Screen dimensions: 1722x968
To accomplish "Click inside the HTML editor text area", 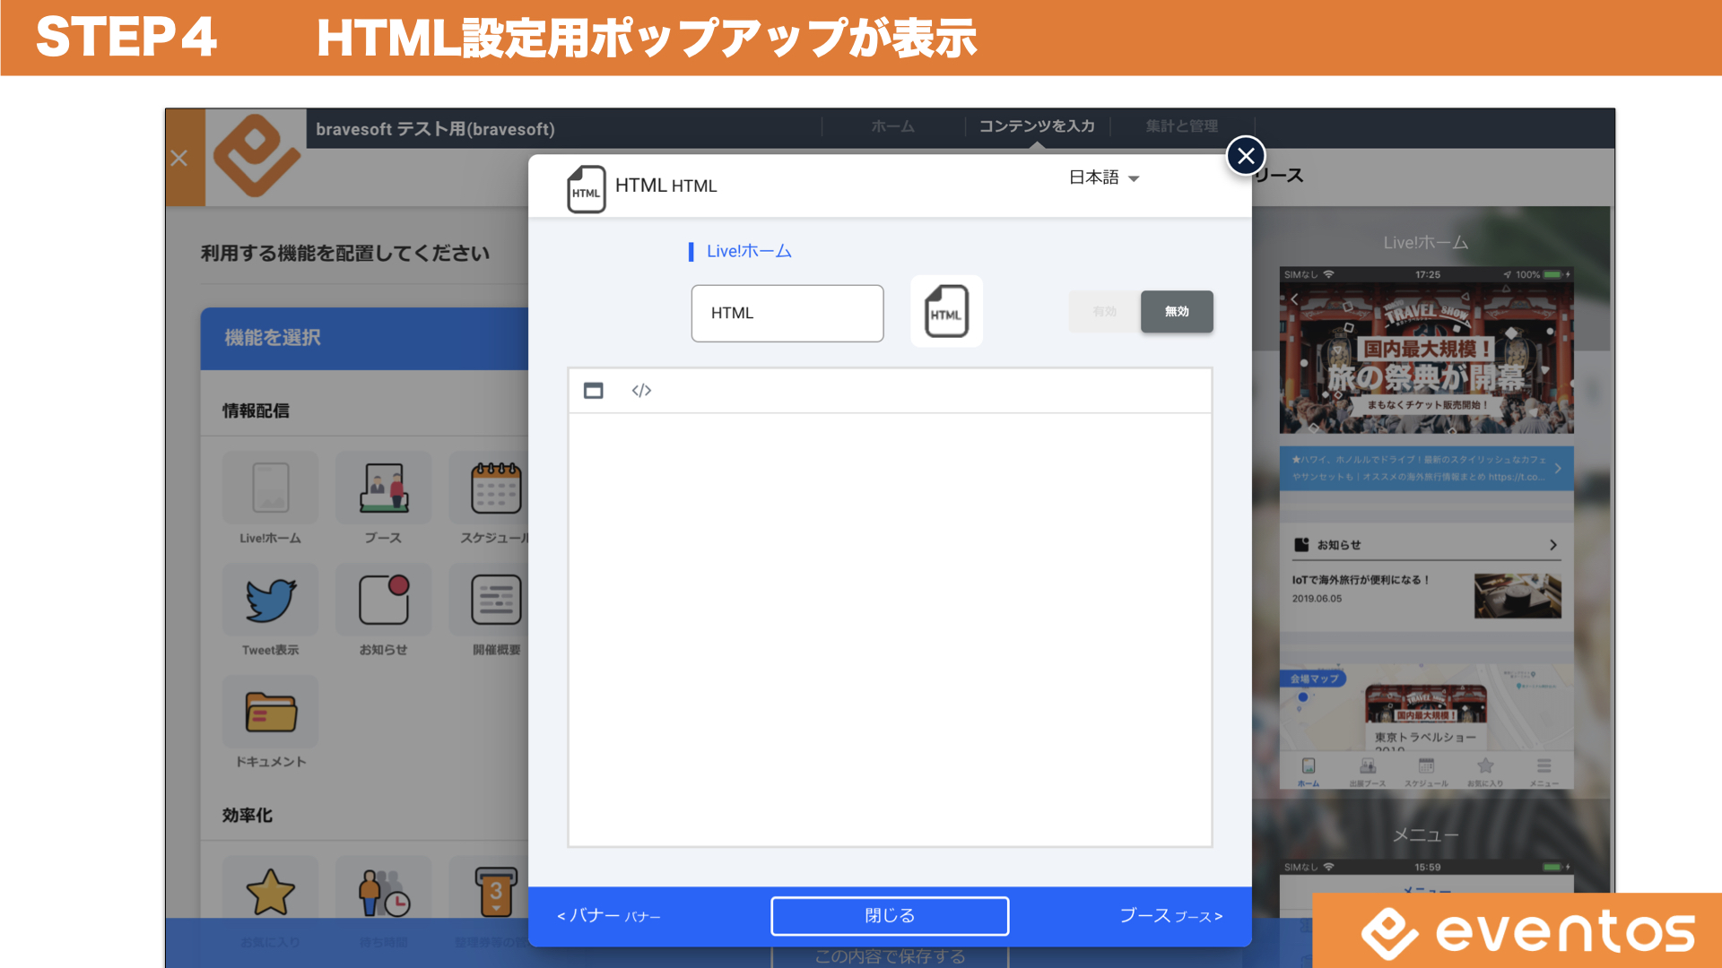I will [x=890, y=629].
